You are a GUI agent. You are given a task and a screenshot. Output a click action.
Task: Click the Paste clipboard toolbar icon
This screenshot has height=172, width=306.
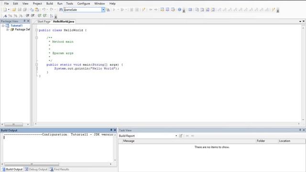point(37,10)
